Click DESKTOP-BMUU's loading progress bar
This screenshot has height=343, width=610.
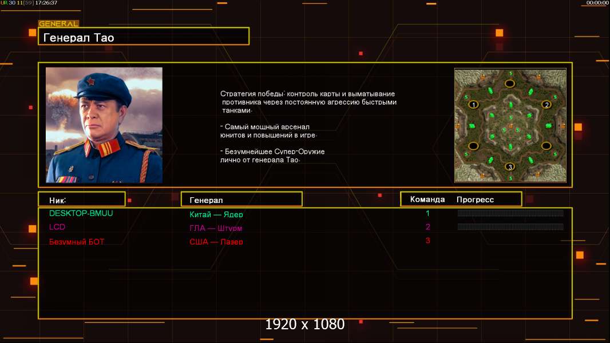click(510, 213)
